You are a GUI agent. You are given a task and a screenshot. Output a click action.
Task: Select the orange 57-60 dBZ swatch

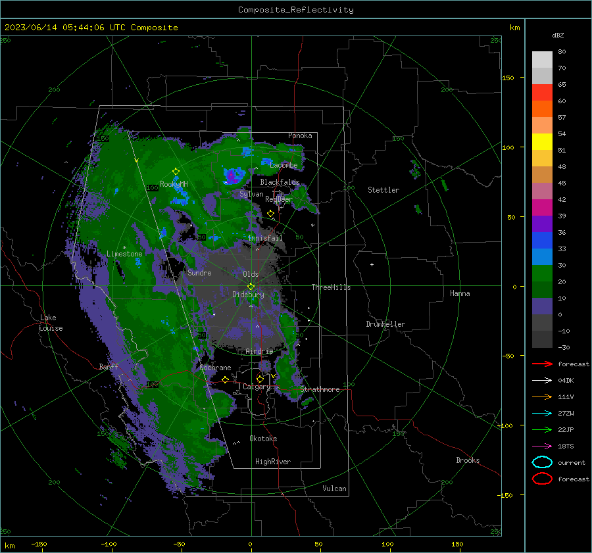click(542, 108)
